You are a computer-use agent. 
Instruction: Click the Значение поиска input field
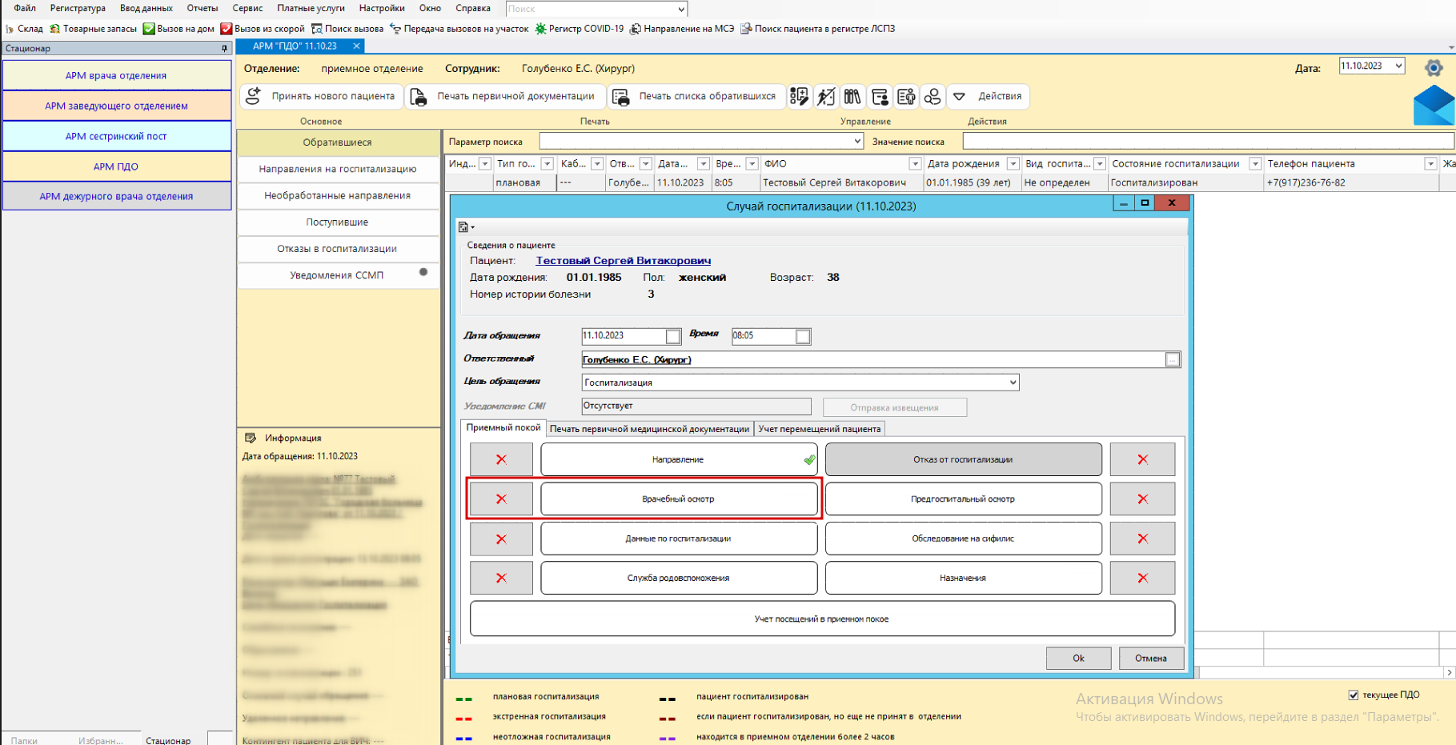pos(1206,142)
